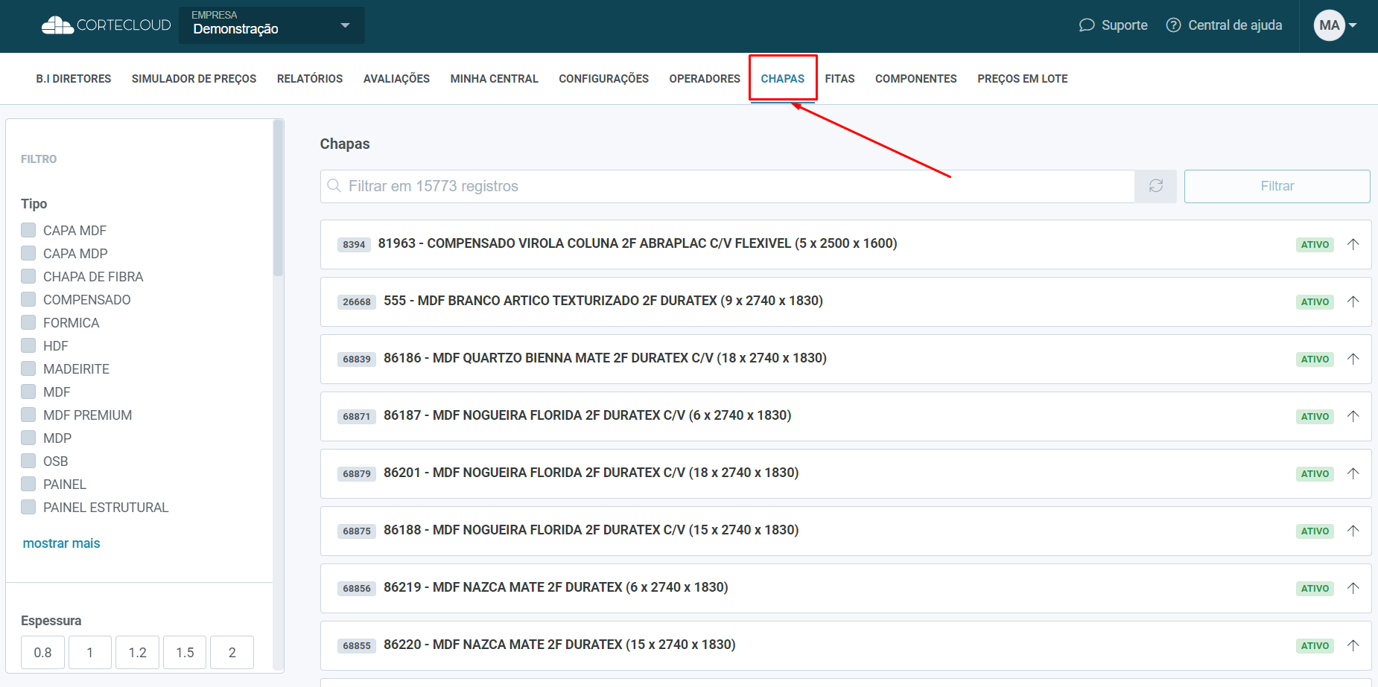Click the refresh icon beside search field

1155,186
